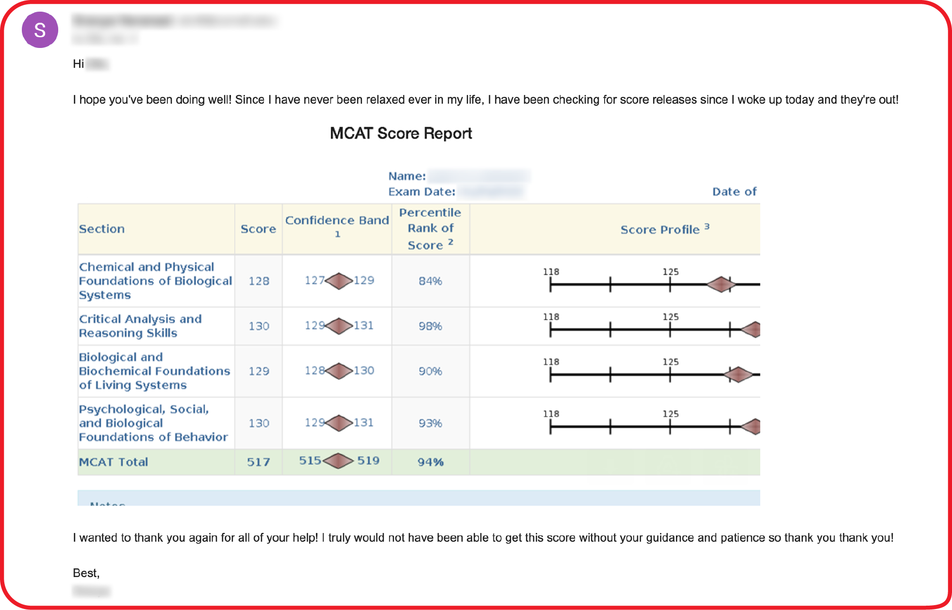
Task: Click the Section column header
Action: (x=102, y=229)
